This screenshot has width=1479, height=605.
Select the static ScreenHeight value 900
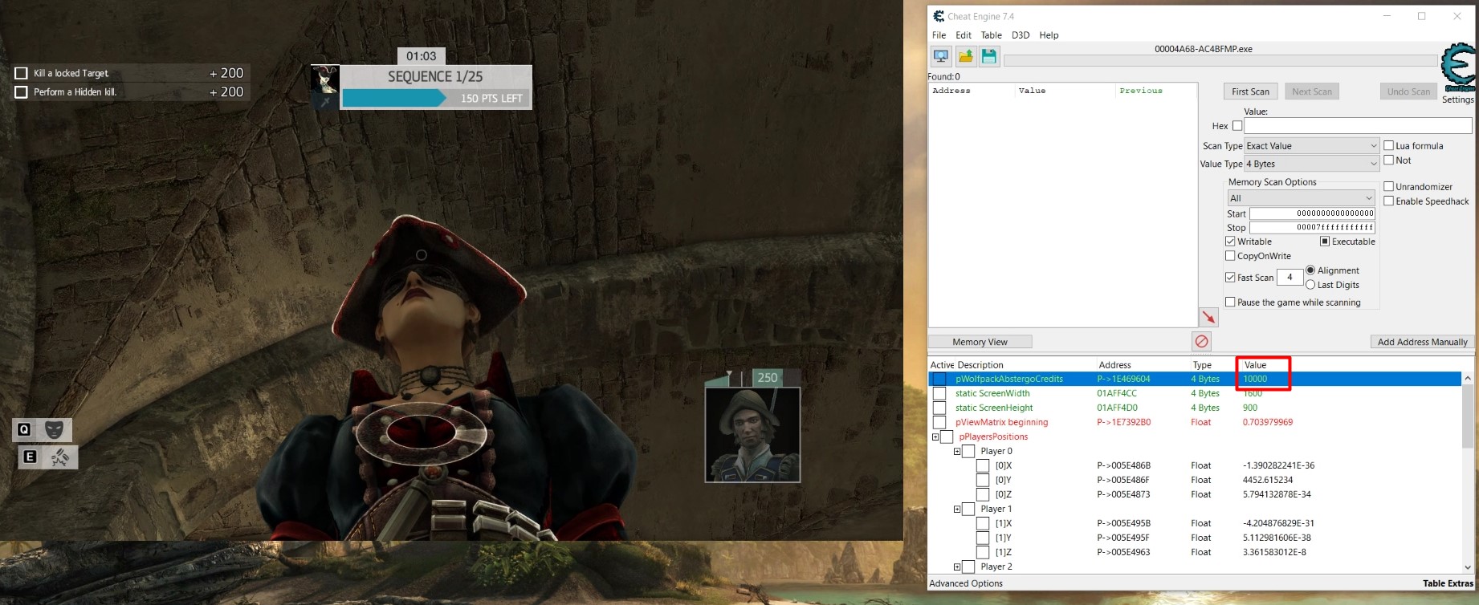coord(1250,408)
